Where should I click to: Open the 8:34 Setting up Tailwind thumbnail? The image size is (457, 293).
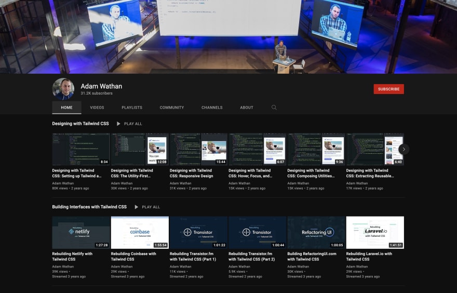click(x=81, y=149)
